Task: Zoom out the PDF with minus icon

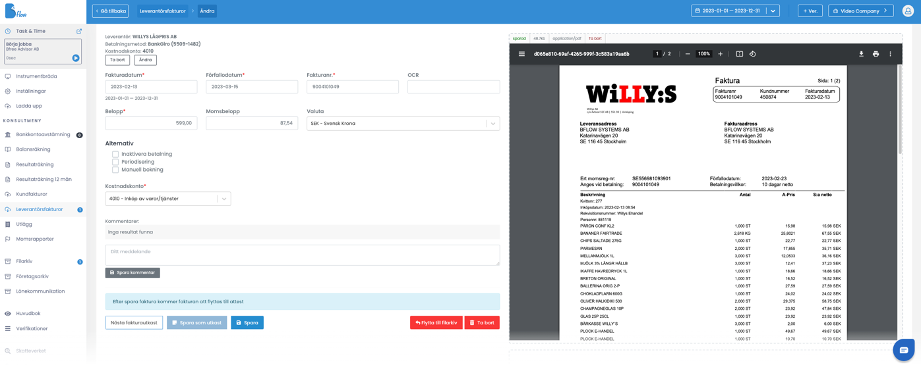Action: pyautogui.click(x=688, y=54)
